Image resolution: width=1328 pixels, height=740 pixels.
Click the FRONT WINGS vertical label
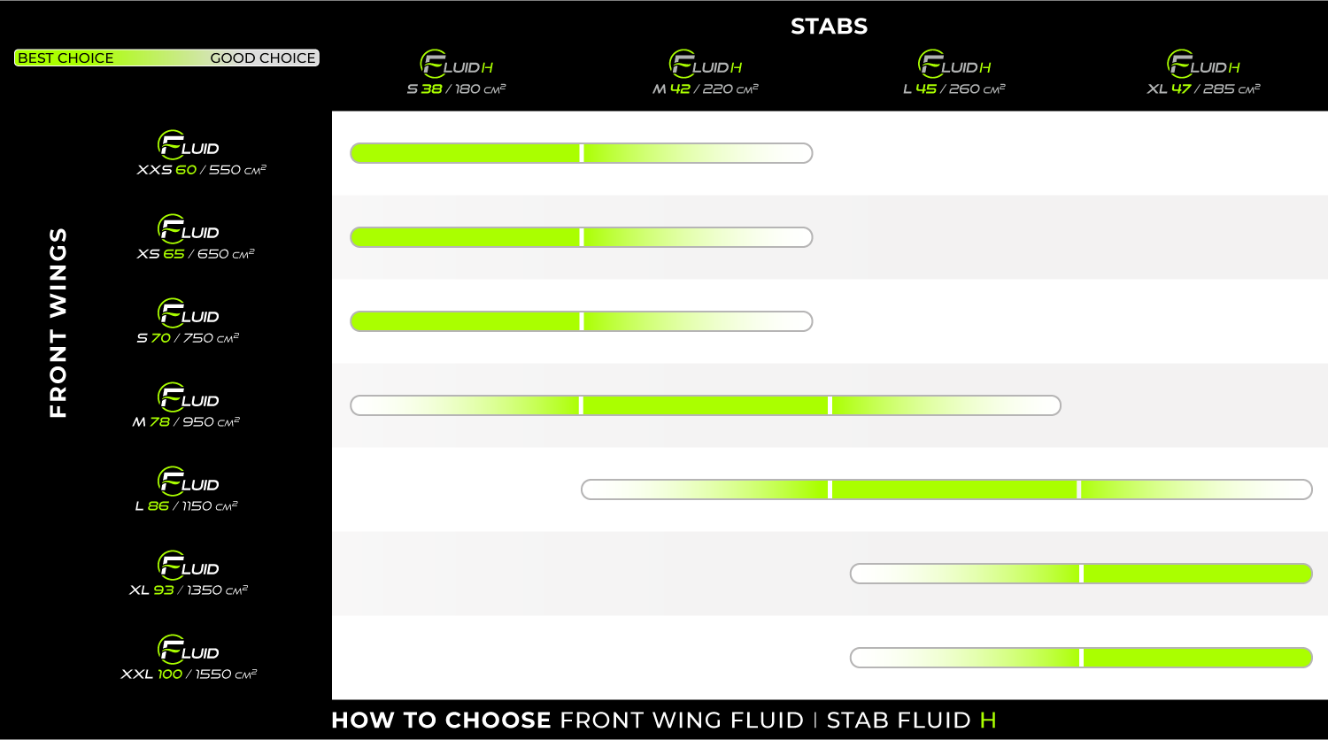point(58,322)
